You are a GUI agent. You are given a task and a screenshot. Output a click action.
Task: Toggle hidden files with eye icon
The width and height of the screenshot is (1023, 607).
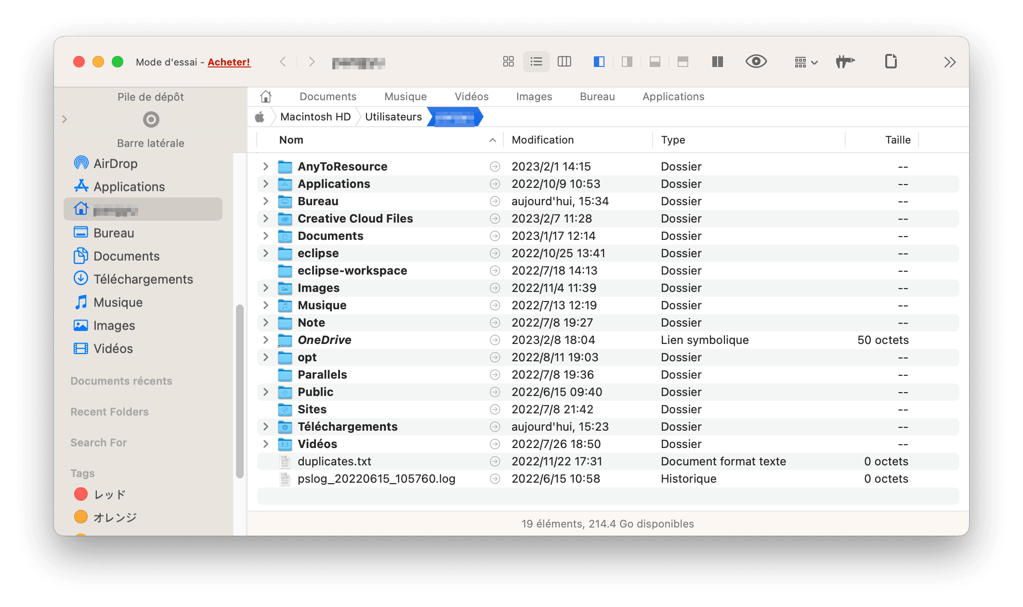click(x=756, y=62)
